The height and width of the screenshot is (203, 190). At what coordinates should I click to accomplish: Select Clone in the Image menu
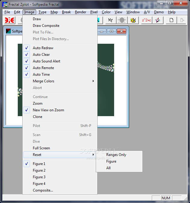(60, 117)
